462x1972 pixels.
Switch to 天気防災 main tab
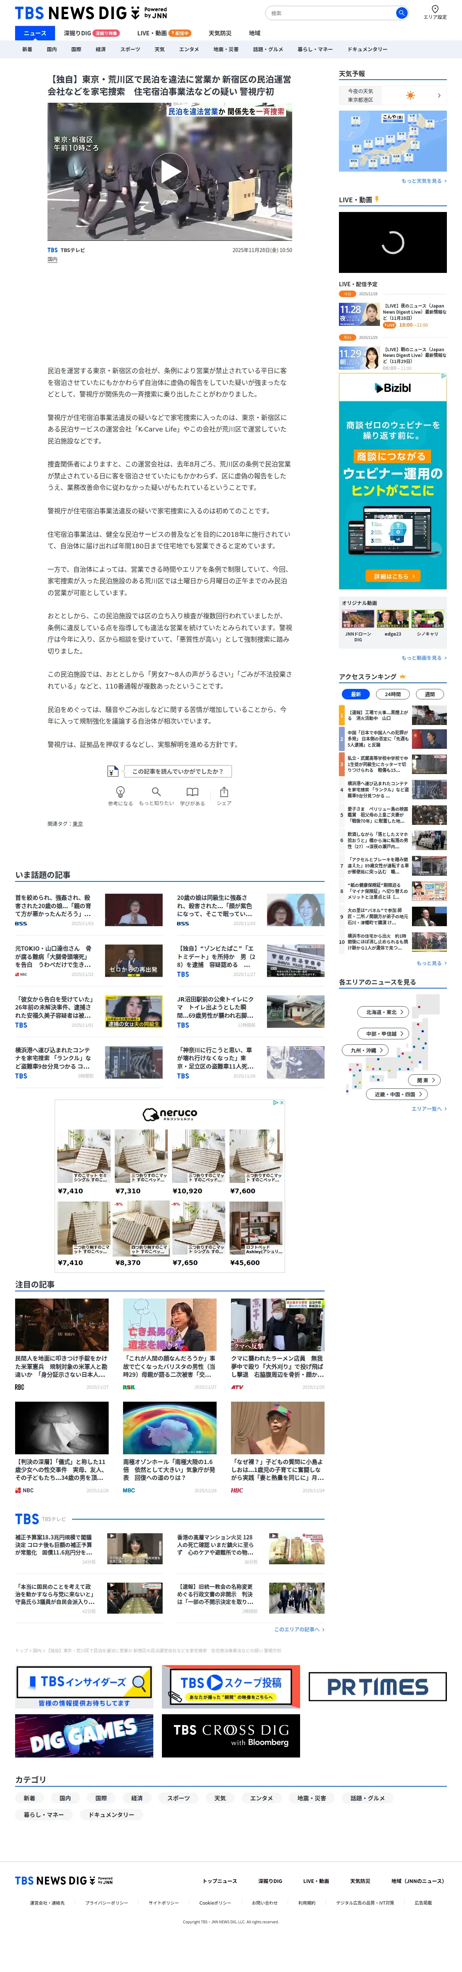coord(220,33)
